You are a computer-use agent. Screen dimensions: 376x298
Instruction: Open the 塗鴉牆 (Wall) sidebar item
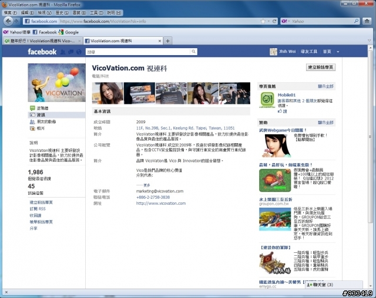coord(42,108)
